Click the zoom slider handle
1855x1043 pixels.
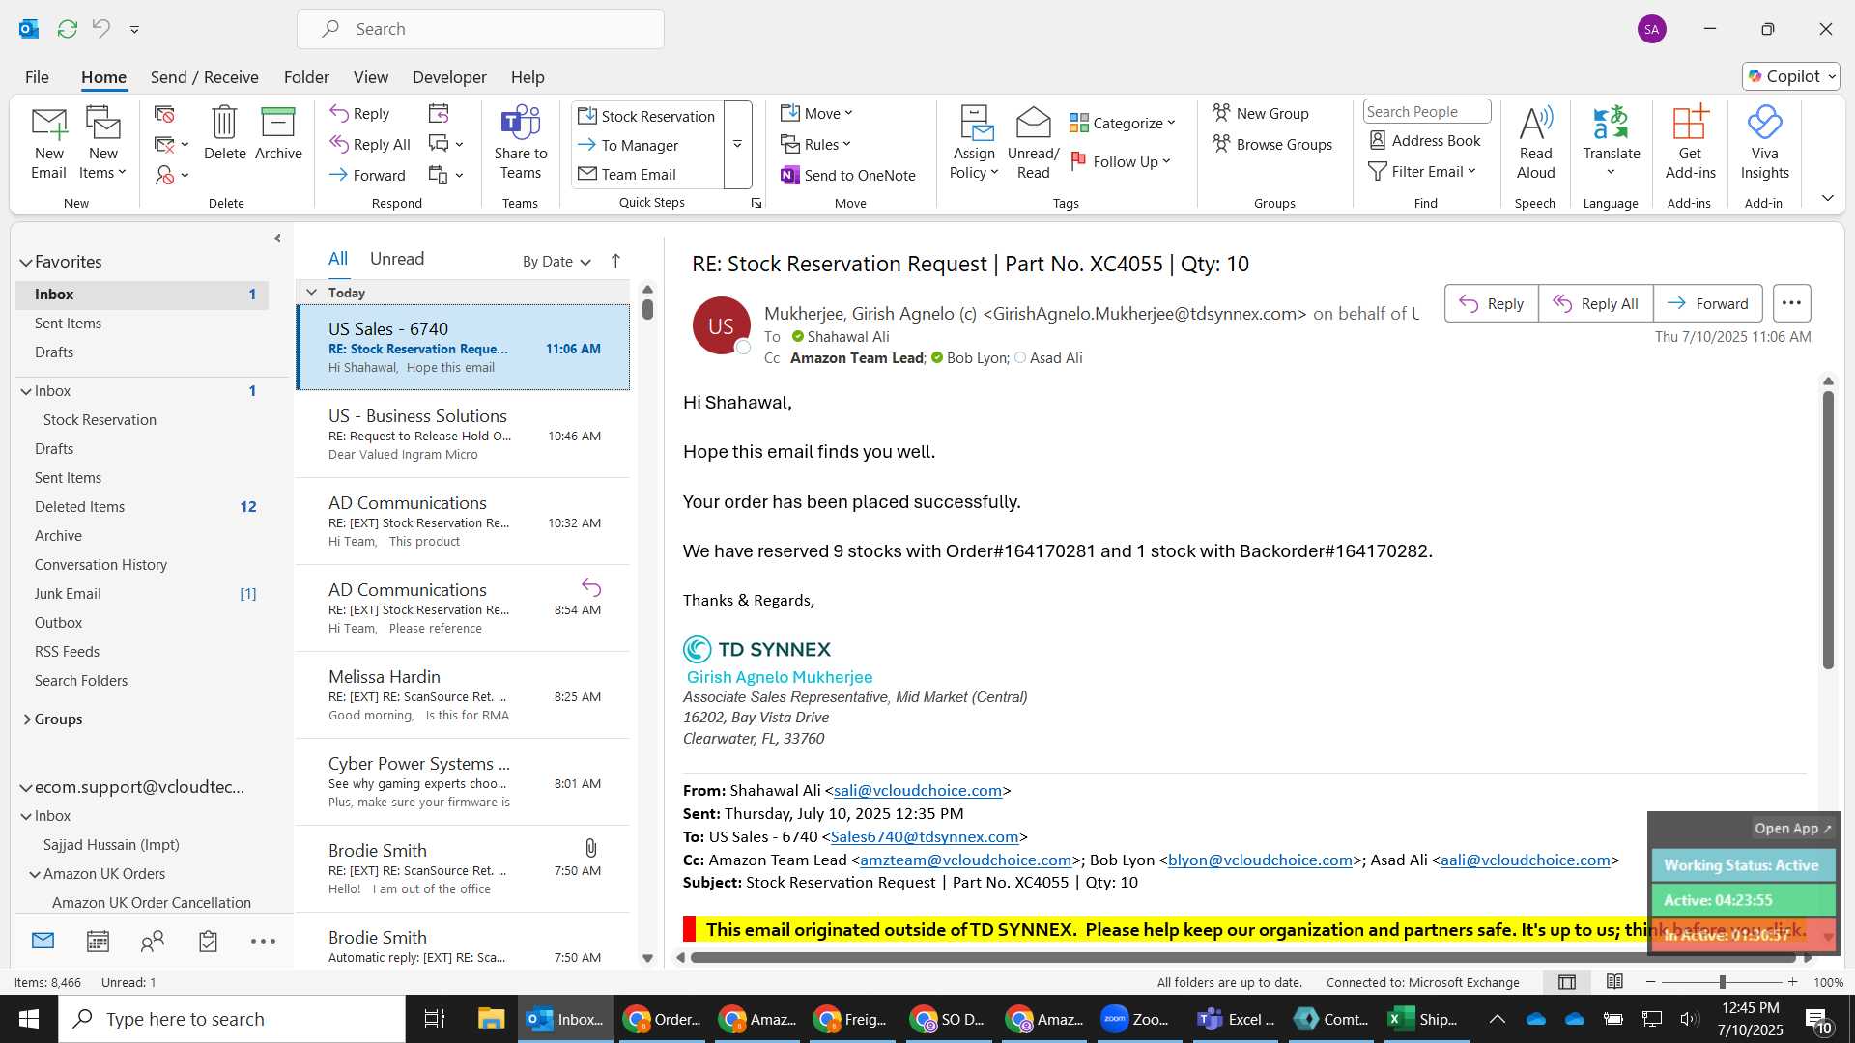coord(1722,982)
